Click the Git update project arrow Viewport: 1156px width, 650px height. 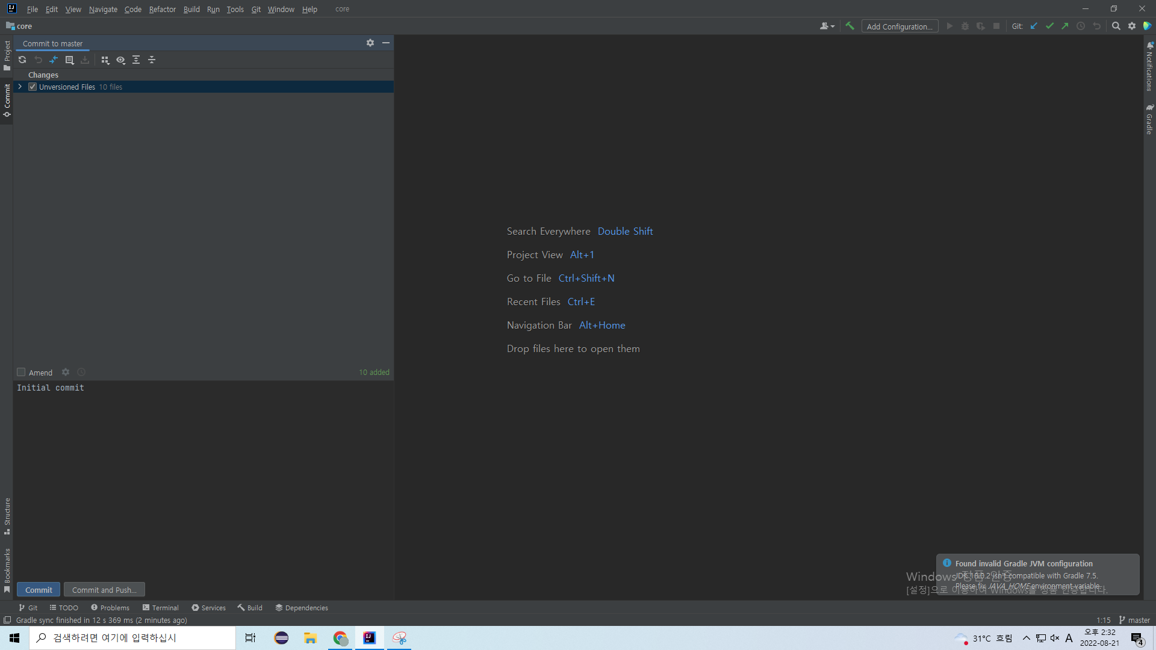[x=1034, y=26]
